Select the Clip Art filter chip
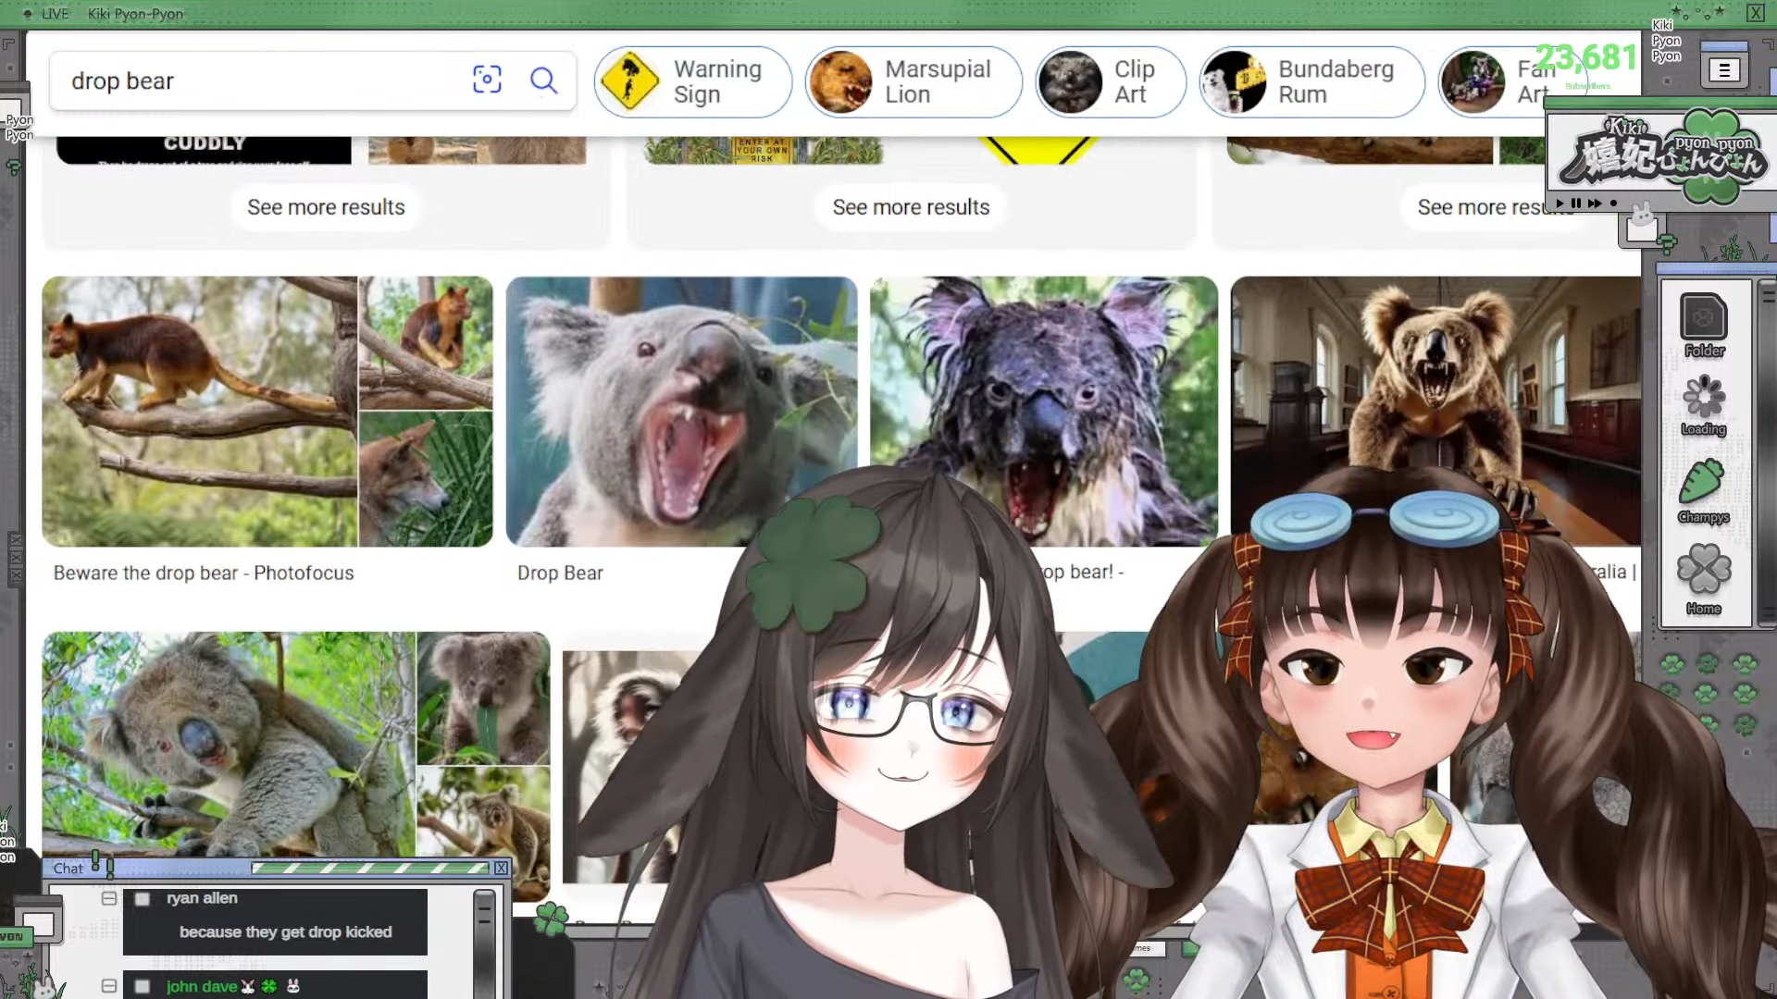The height and width of the screenshot is (999, 1777). (x=1111, y=81)
